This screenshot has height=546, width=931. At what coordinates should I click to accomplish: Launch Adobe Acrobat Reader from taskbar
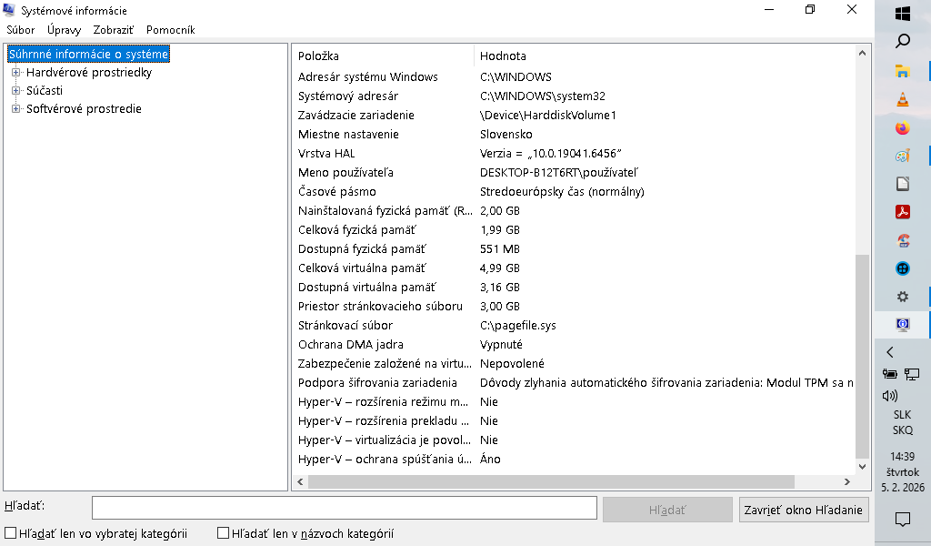point(903,212)
